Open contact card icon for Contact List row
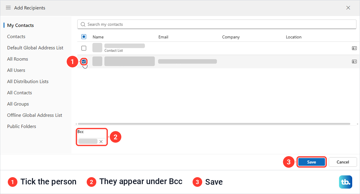Screen dimensions: 360x194 (354, 48)
